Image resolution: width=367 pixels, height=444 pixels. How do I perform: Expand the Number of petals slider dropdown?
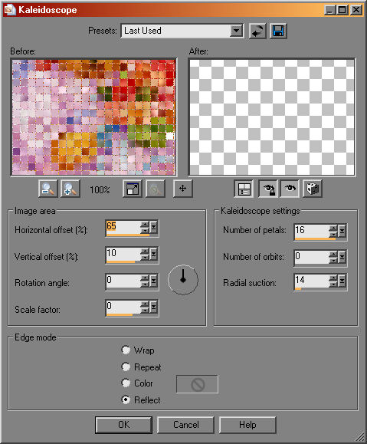(342, 231)
